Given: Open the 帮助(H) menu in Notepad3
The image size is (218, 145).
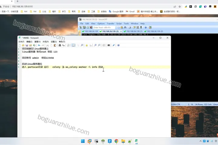Looking at the screenshot, I should coord(62,42).
